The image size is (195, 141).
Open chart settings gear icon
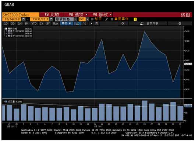[180, 24]
